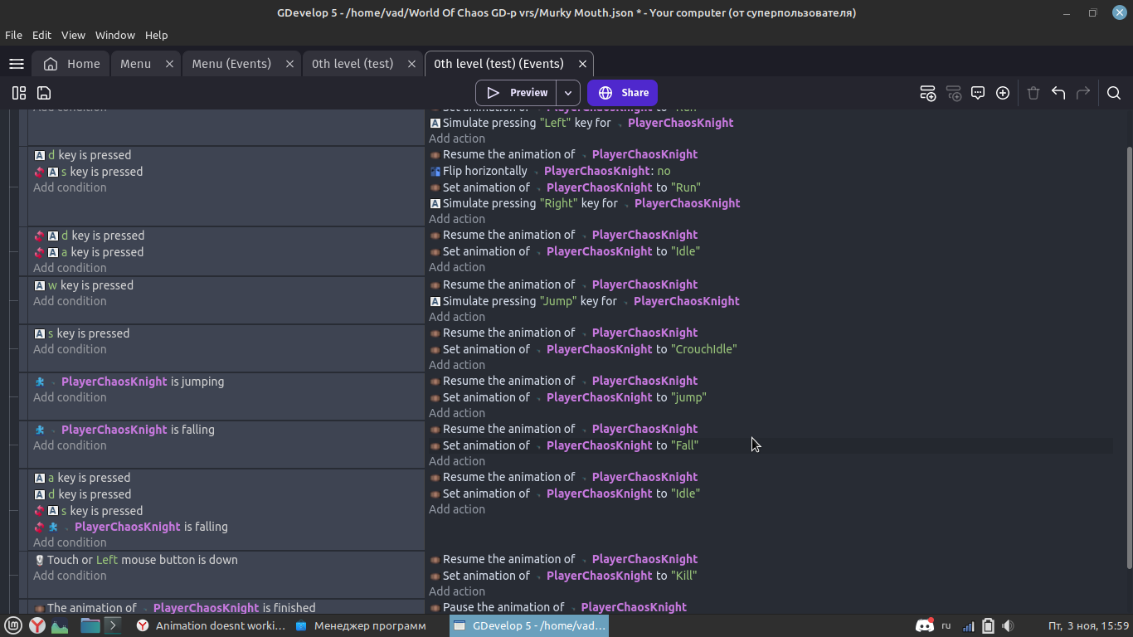
Task: Save the project using the disk icon
Action: point(44,93)
